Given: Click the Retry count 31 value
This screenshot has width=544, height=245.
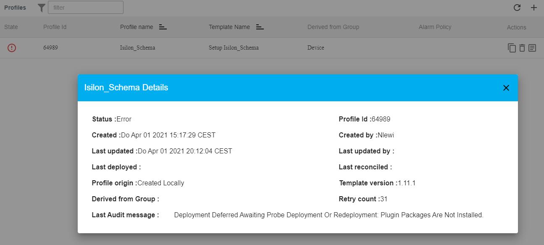Looking at the screenshot, I should coord(384,199).
